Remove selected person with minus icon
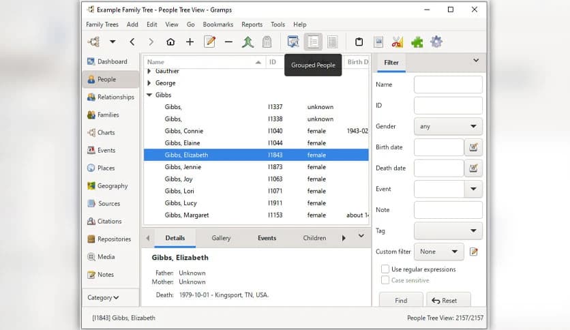This screenshot has width=570, height=330. [228, 42]
